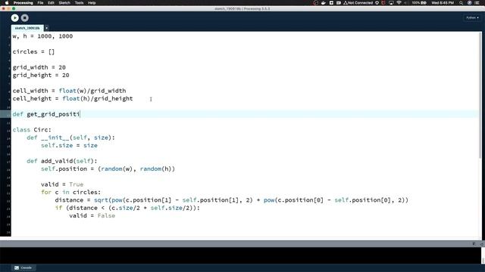Image resolution: width=485 pixels, height=272 pixels.
Task: Click the self.position random assignment line
Action: pos(108,169)
